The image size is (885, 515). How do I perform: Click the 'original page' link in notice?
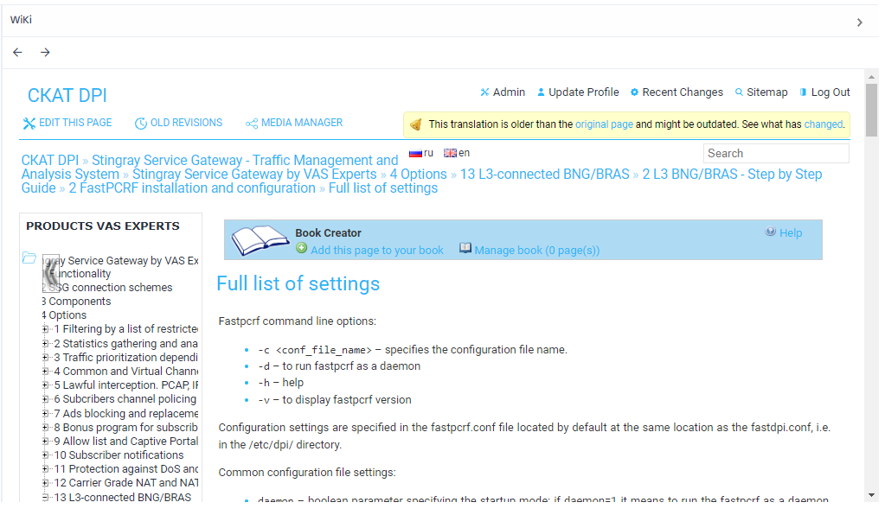604,124
